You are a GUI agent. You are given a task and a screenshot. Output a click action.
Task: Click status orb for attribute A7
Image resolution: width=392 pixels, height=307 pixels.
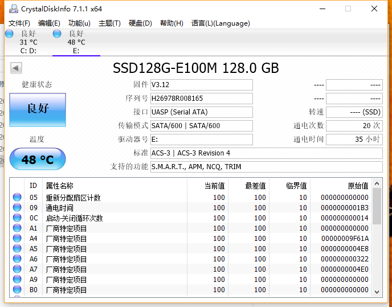click(17, 269)
